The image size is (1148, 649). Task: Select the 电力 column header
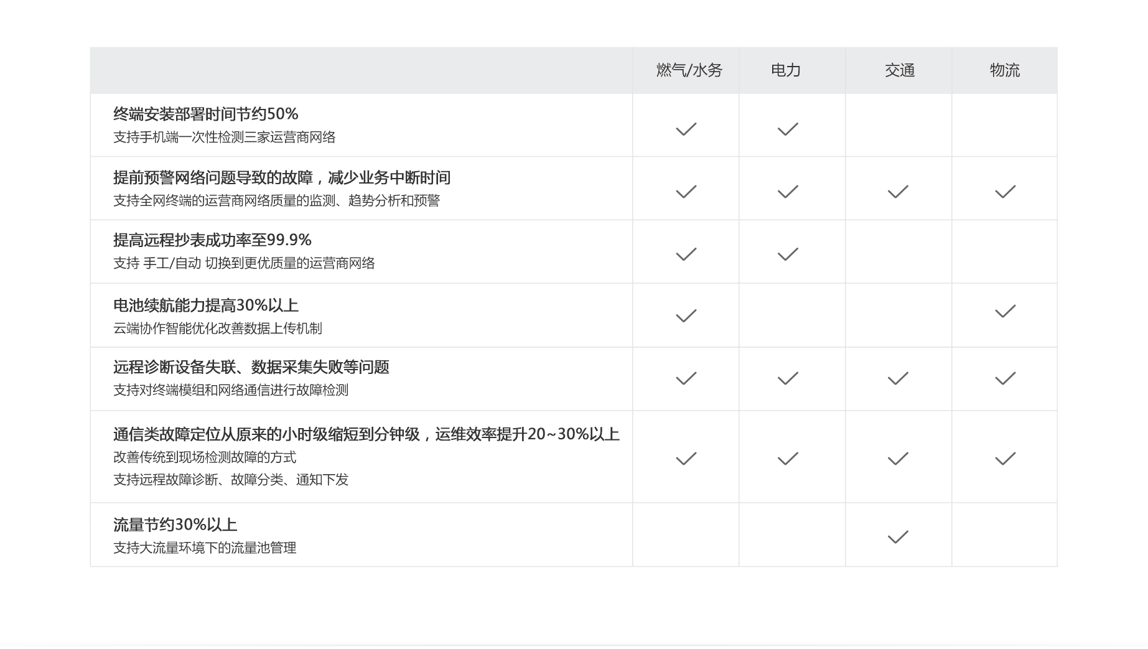coord(785,70)
